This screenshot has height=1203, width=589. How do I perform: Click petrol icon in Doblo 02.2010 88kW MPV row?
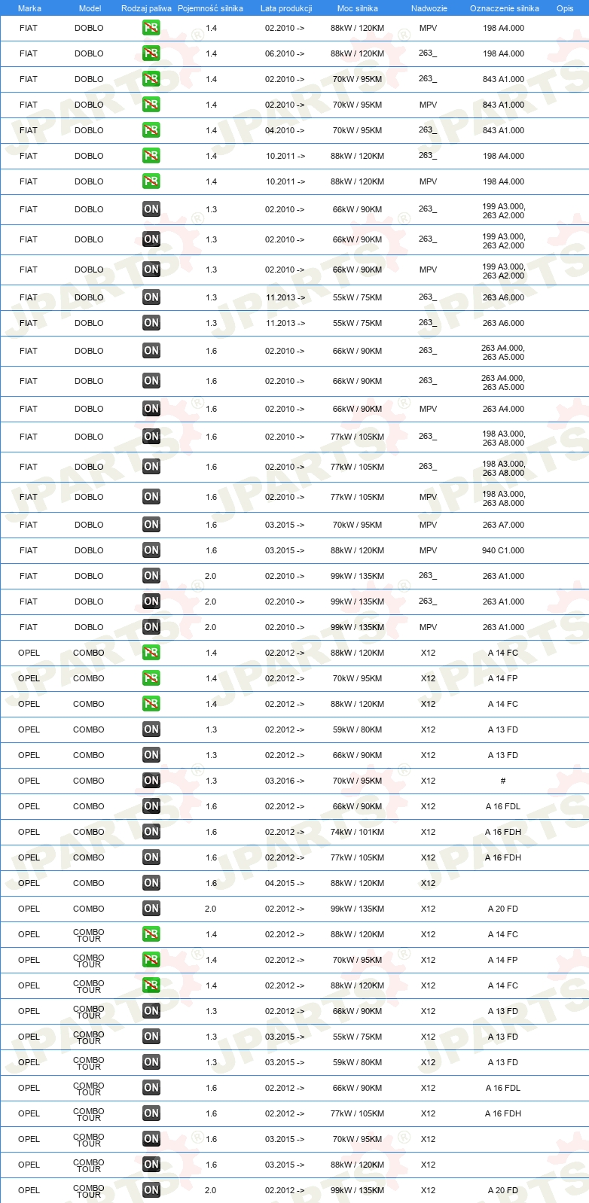point(151,28)
